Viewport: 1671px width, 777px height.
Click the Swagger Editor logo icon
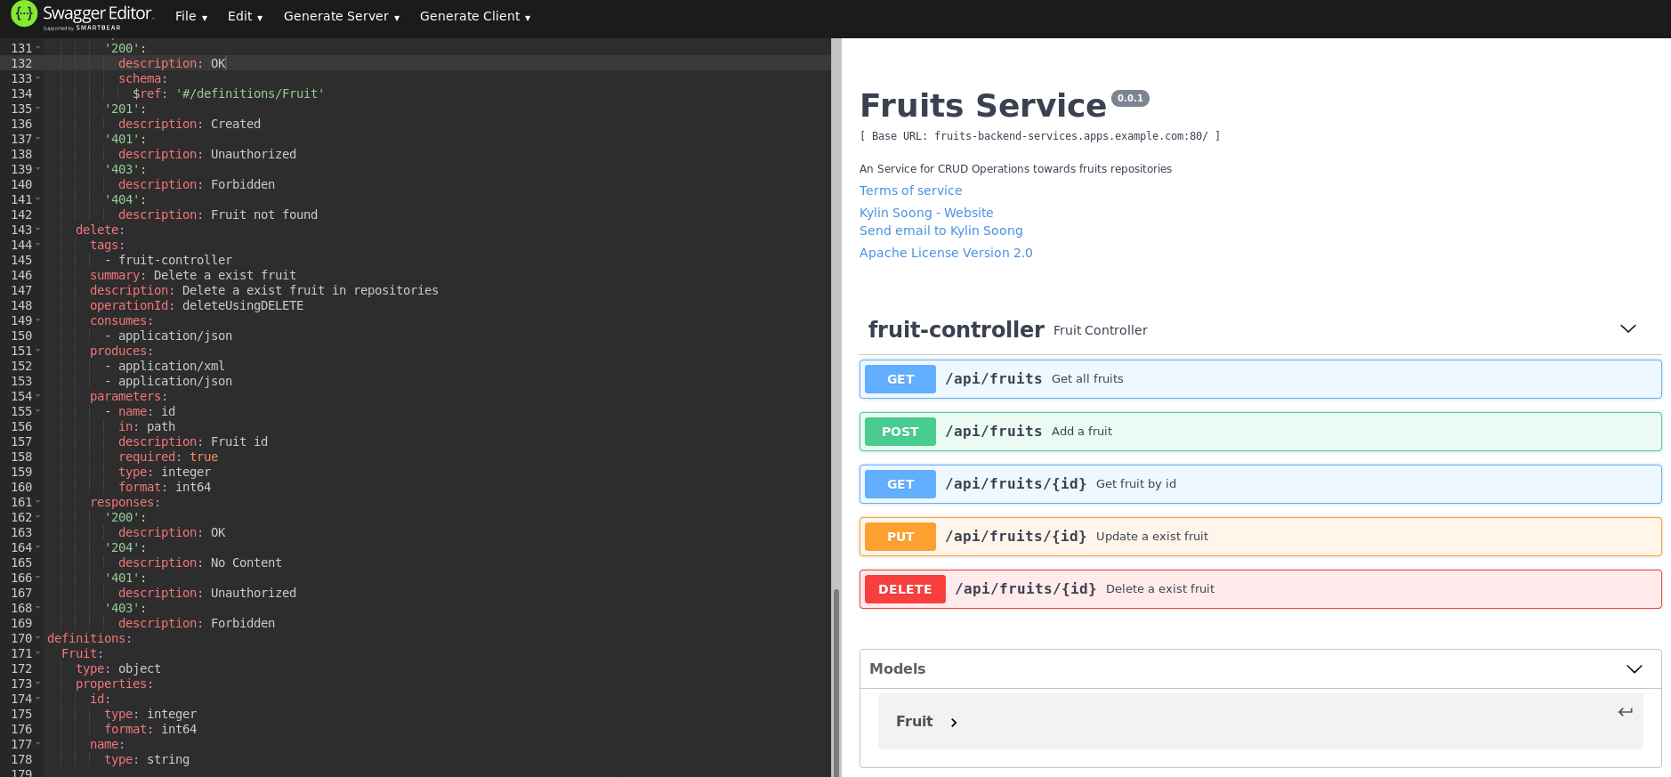pos(24,14)
